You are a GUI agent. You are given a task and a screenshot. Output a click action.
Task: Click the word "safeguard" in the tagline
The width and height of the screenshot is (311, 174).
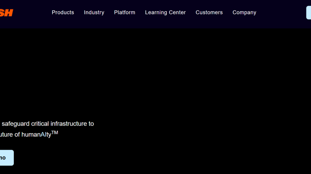[16, 124]
